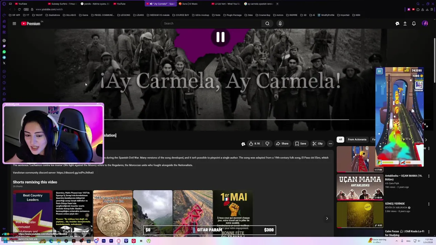The image size is (436, 245).
Task: Open options menu for GÜNEŞ YERİNDE video
Action: tap(429, 204)
